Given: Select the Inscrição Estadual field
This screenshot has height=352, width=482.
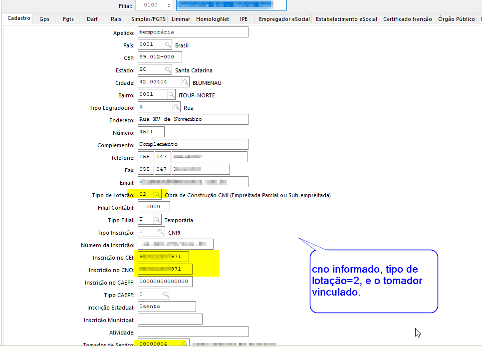Looking at the screenshot, I should (x=167, y=307).
